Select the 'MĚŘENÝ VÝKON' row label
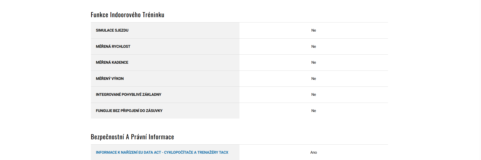The width and height of the screenshot is (481, 160). coord(110,79)
